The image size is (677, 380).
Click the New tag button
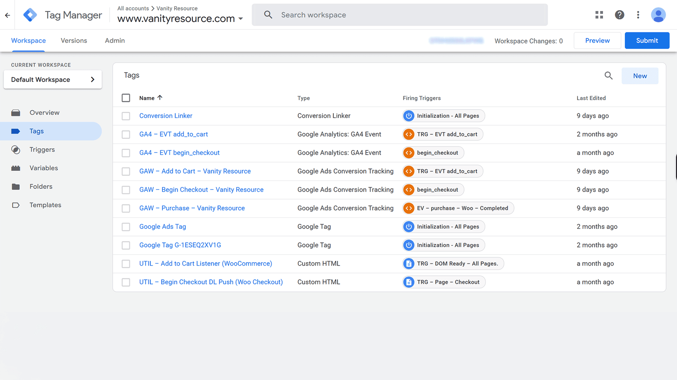coord(640,76)
